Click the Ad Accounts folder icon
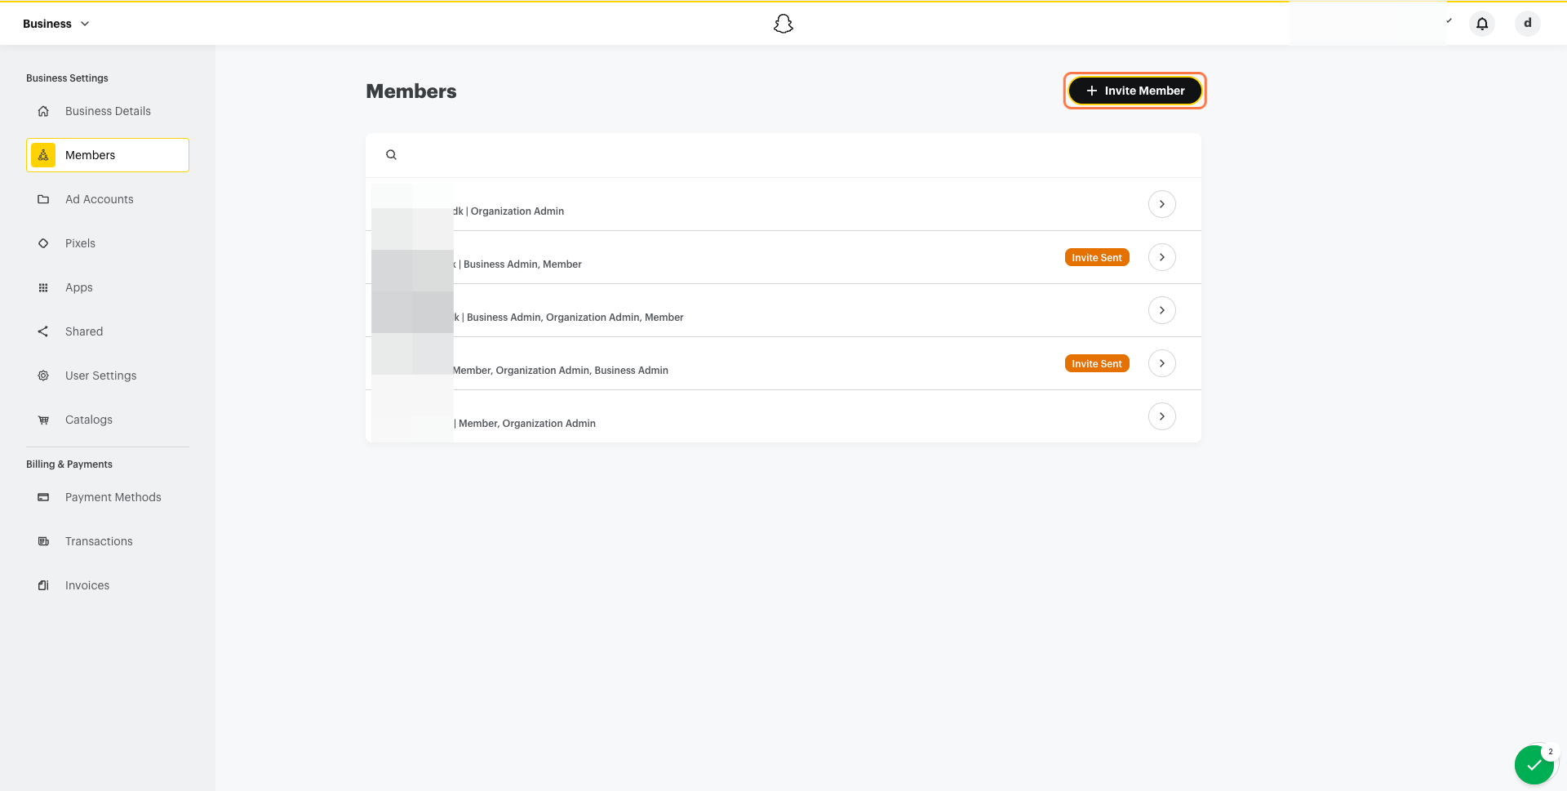Image resolution: width=1567 pixels, height=791 pixels. tap(43, 199)
